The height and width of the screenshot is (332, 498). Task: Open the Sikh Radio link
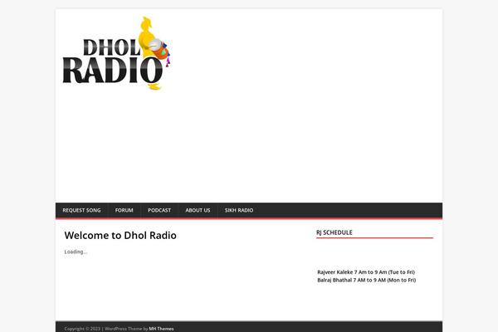(239, 210)
